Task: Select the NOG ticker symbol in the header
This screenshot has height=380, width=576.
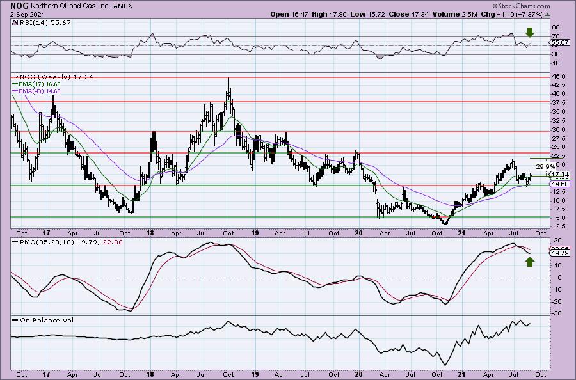Action: [x=18, y=6]
